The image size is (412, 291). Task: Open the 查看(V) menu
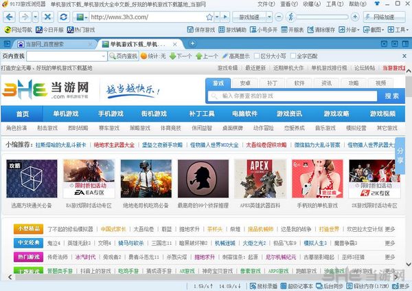pos(289,4)
